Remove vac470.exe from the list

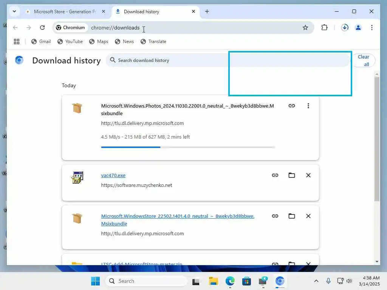[308, 175]
